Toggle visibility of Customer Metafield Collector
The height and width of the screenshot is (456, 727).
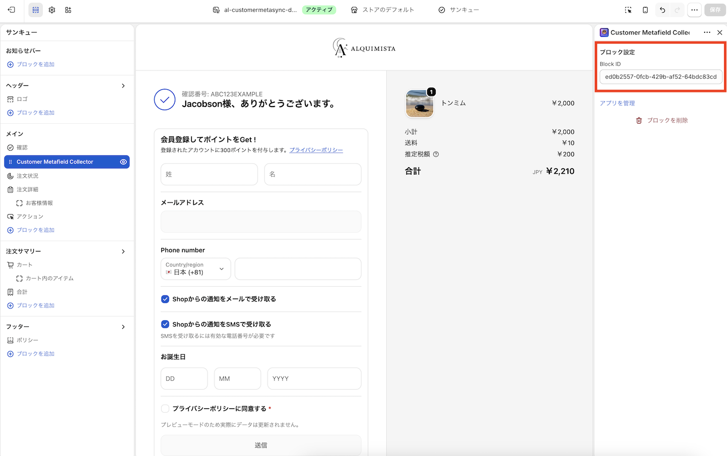pos(123,162)
